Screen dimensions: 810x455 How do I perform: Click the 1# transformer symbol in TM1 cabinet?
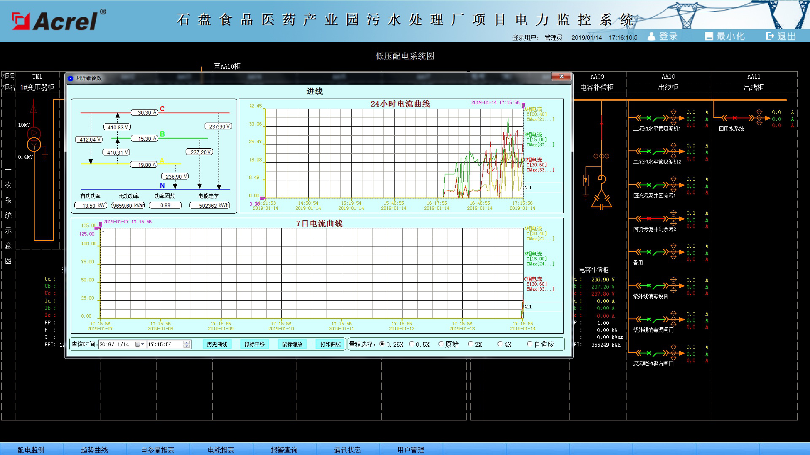click(34, 139)
